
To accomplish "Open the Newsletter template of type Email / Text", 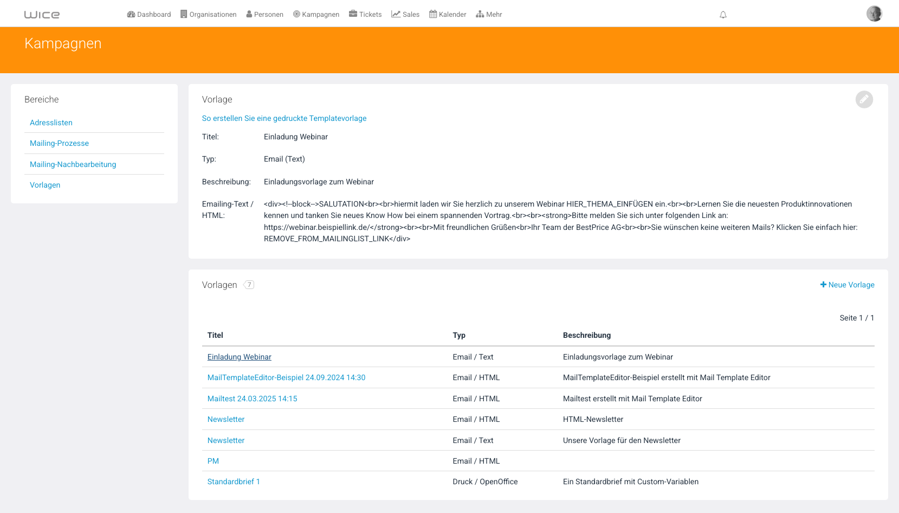I will 226,440.
